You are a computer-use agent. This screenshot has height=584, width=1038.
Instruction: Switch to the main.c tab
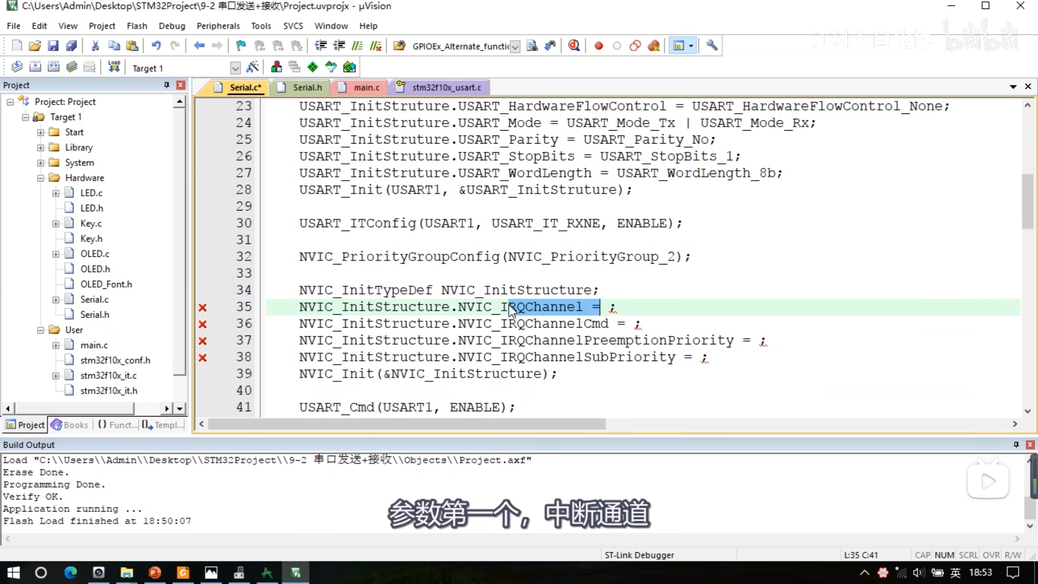pos(366,88)
